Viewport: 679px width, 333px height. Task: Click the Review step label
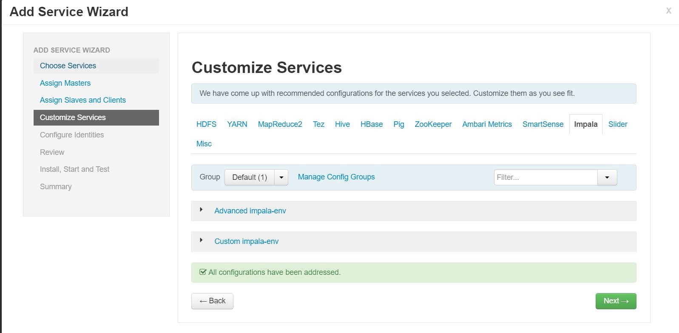click(x=52, y=152)
